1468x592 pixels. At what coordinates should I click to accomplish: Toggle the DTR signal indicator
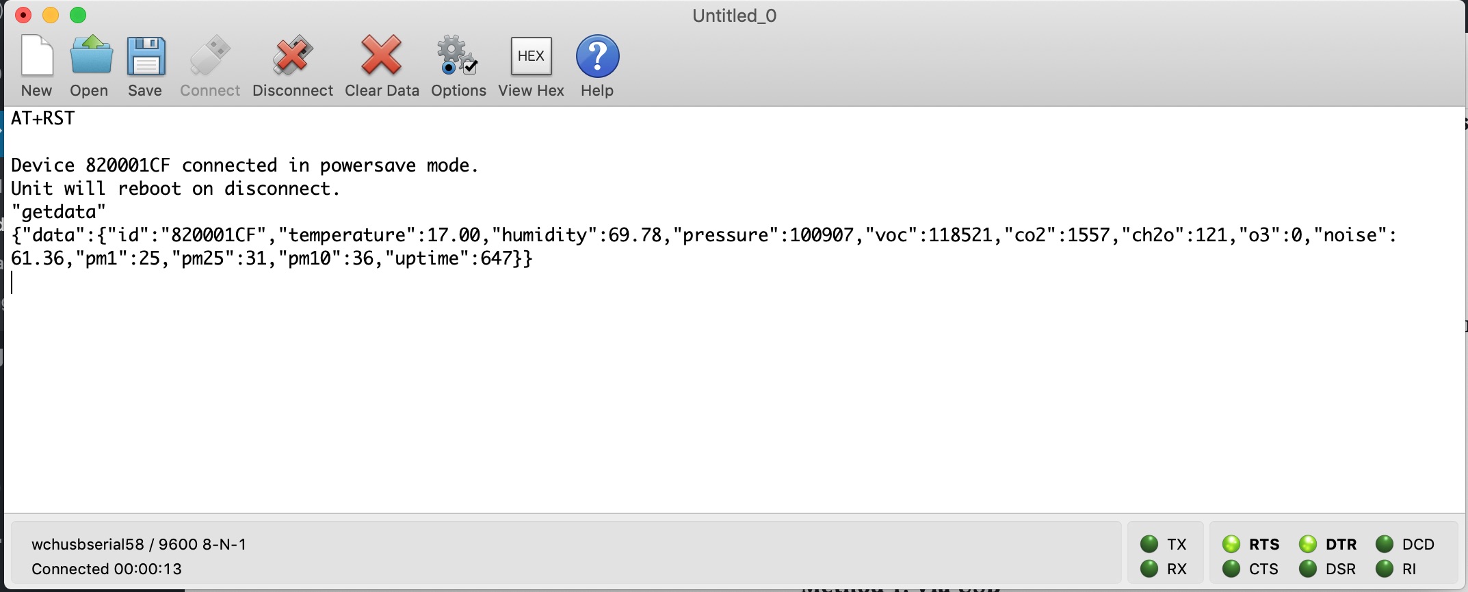click(1309, 543)
